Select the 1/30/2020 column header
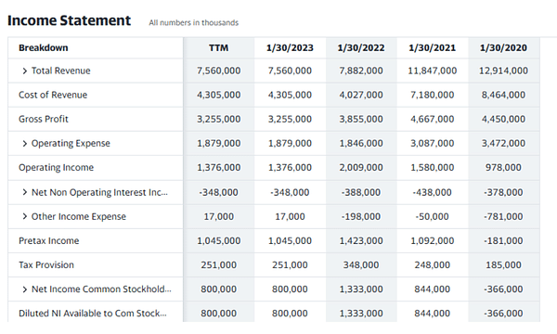The width and height of the screenshot is (557, 334). (x=503, y=48)
